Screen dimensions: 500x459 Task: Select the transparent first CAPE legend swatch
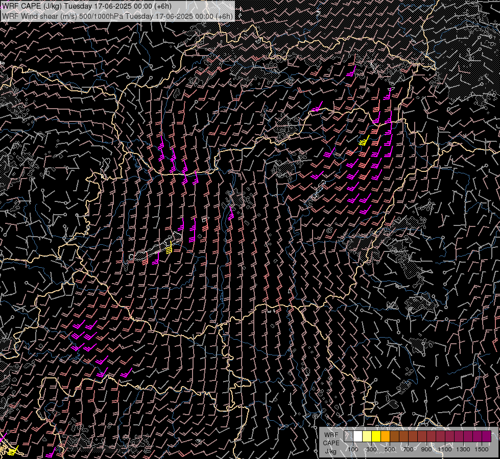(x=348, y=436)
